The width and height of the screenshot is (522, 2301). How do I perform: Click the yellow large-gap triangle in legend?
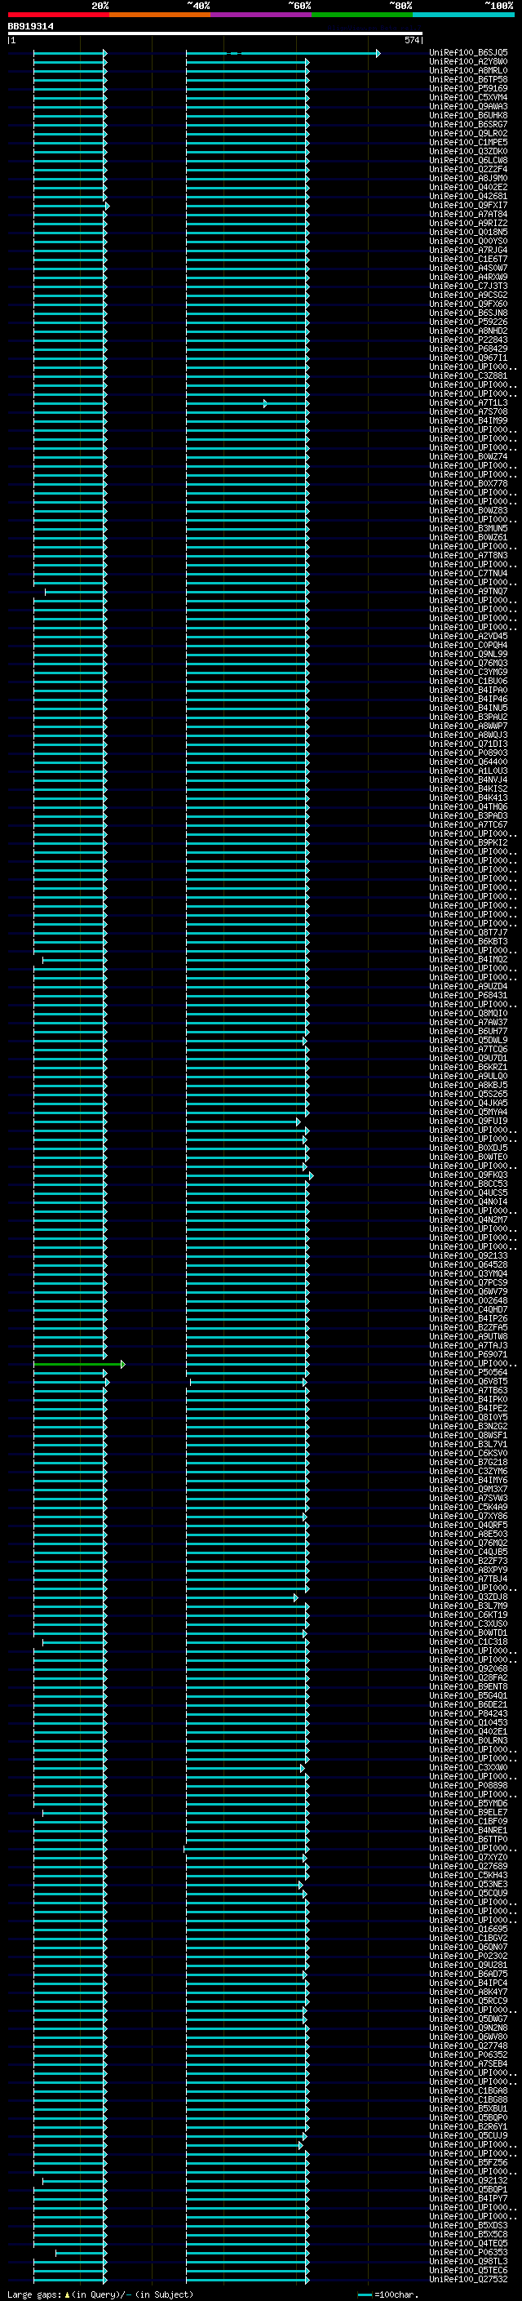[x=68, y=2294]
